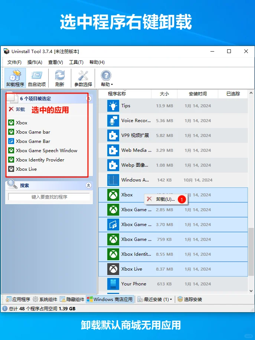
Task: Click the Xbox icon in program list
Action: pos(113,195)
